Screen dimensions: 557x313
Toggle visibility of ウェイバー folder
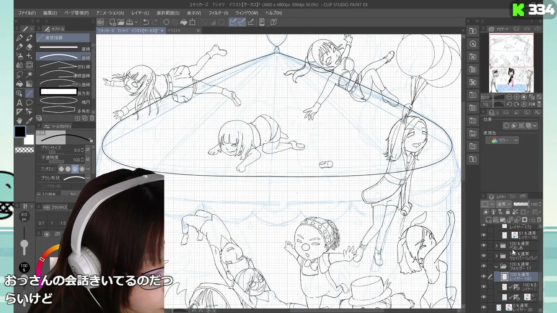484,256
